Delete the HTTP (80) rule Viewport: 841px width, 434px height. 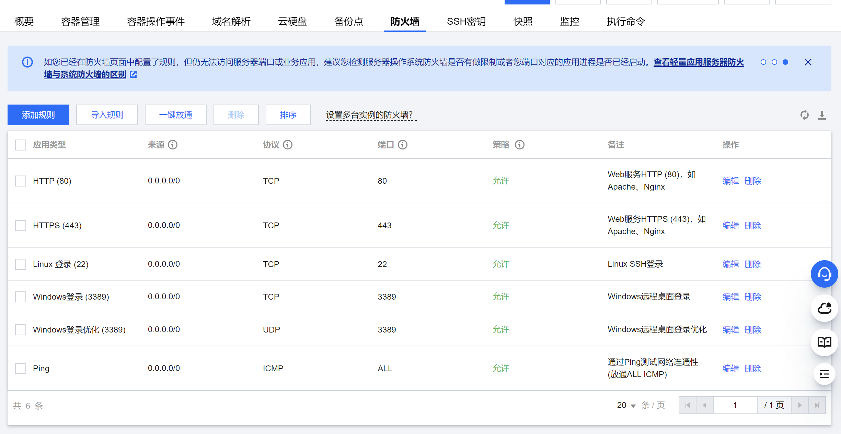point(753,181)
